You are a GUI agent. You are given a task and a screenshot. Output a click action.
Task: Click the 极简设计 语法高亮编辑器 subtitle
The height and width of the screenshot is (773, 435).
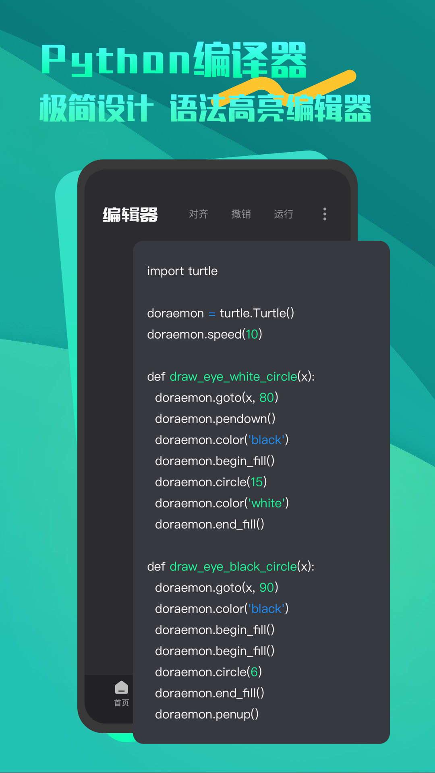pos(205,108)
